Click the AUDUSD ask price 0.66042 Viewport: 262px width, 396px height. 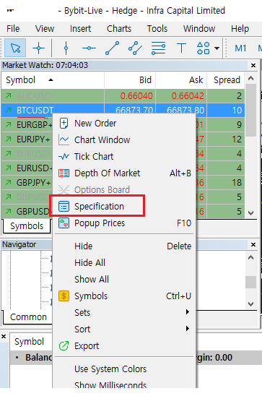coord(188,95)
